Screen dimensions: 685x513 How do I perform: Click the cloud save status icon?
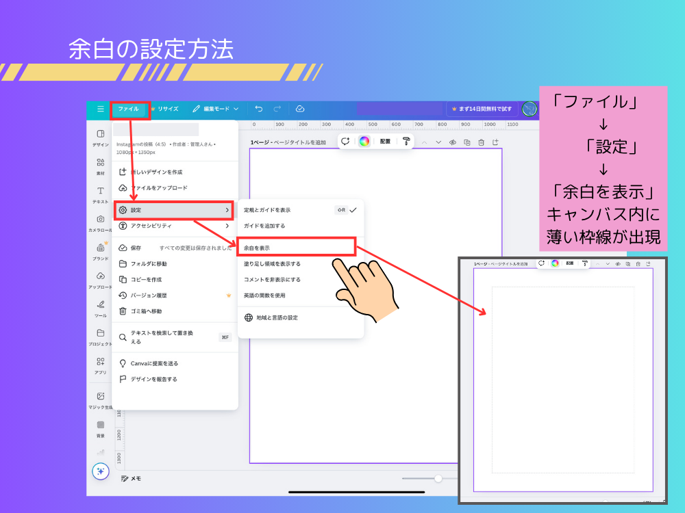pos(300,109)
